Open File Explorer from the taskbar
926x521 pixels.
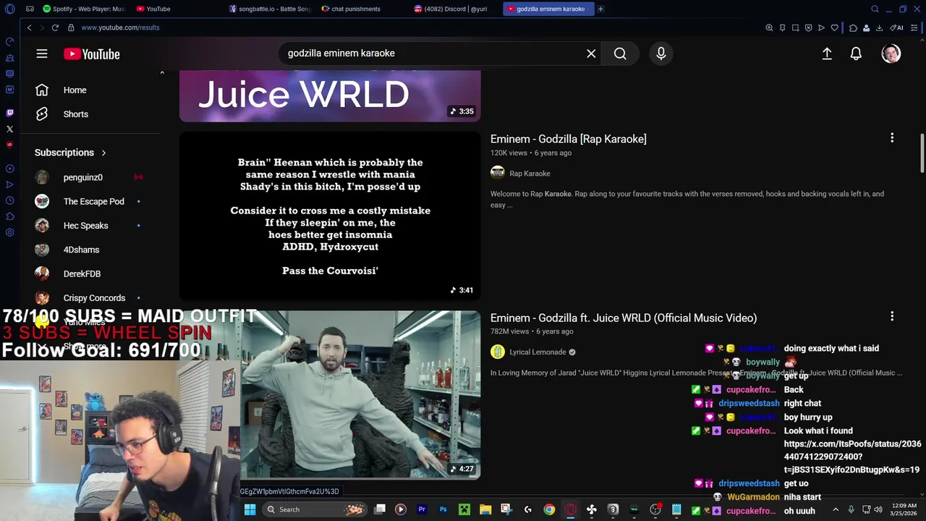pos(485,509)
